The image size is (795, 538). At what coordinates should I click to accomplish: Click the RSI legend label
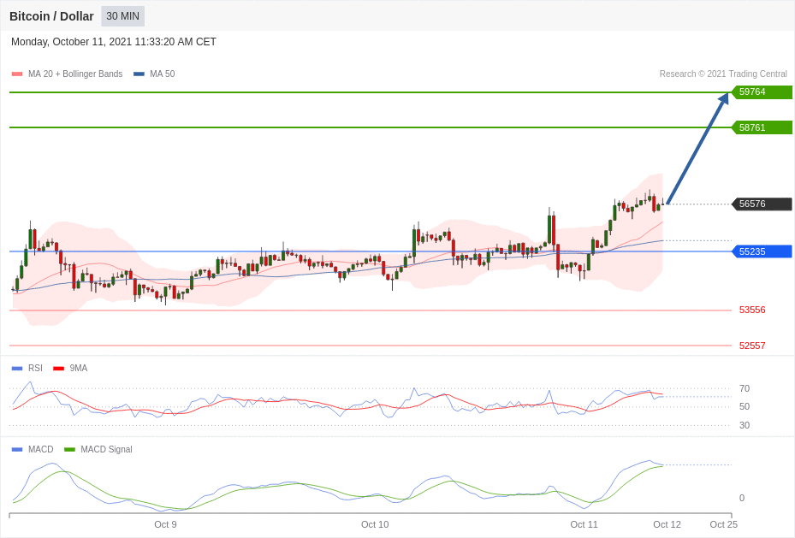click(35, 369)
